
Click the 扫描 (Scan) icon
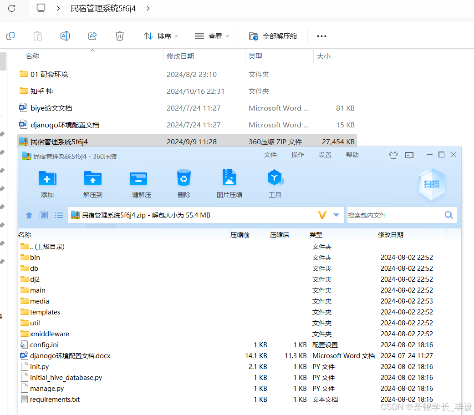click(431, 184)
